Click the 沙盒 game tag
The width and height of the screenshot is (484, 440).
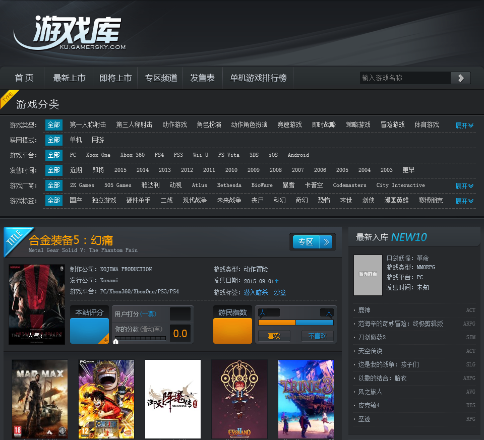click(280, 292)
